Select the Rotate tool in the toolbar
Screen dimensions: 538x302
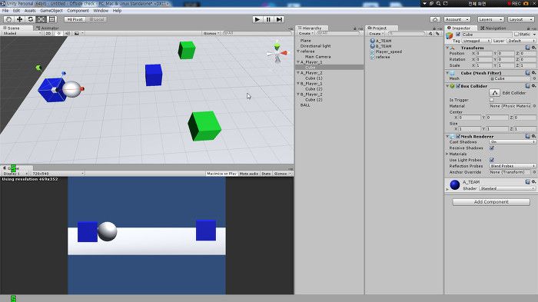(31, 19)
